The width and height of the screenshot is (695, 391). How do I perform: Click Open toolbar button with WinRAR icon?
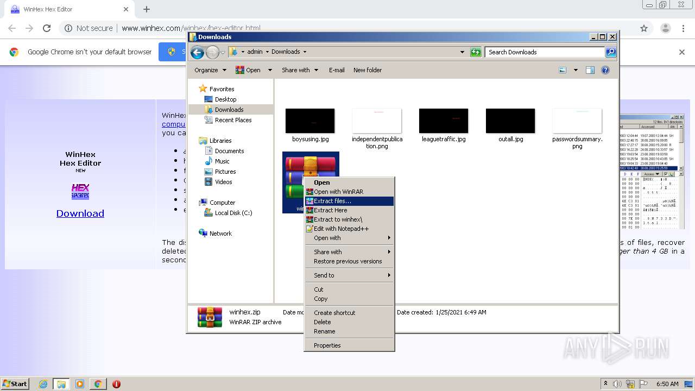(x=248, y=70)
